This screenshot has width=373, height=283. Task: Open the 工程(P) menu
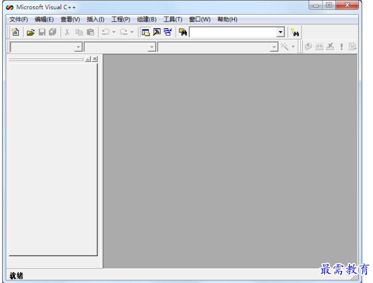[x=120, y=19]
